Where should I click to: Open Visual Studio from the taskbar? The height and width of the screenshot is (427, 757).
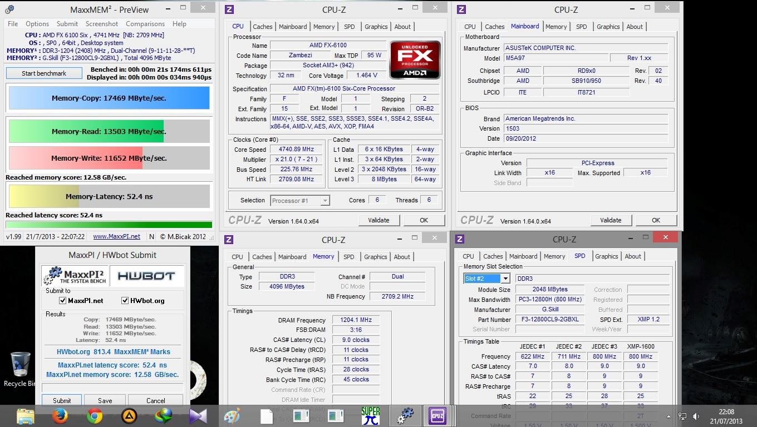coord(198,416)
